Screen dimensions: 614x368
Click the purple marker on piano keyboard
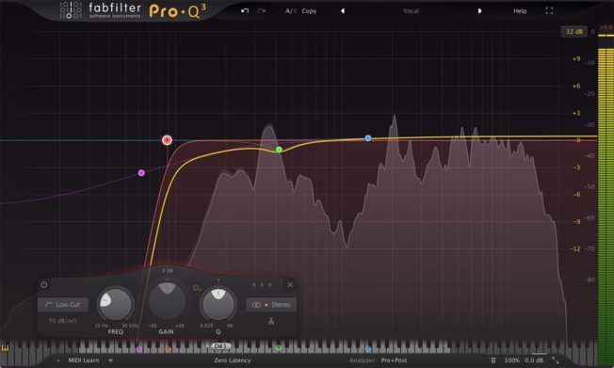pos(139,349)
